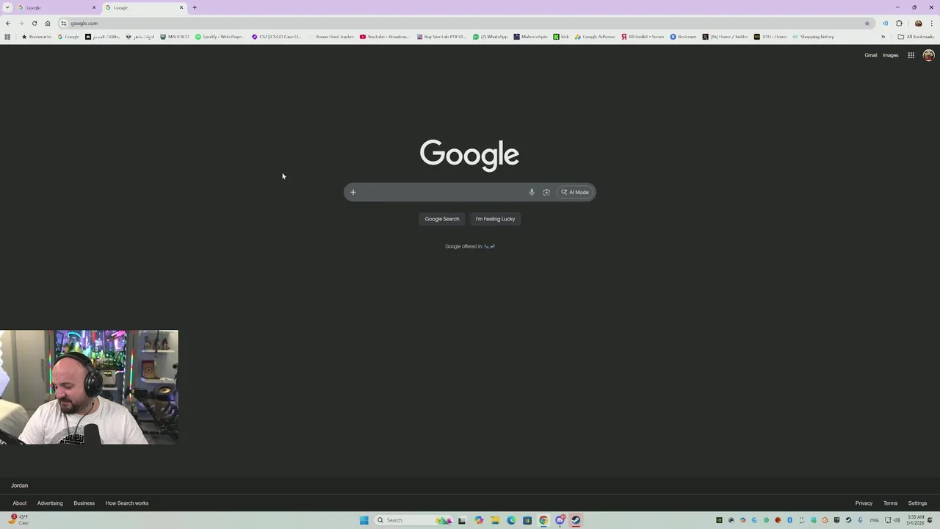Go back with the browser back arrow
940x529 pixels.
[x=8, y=23]
